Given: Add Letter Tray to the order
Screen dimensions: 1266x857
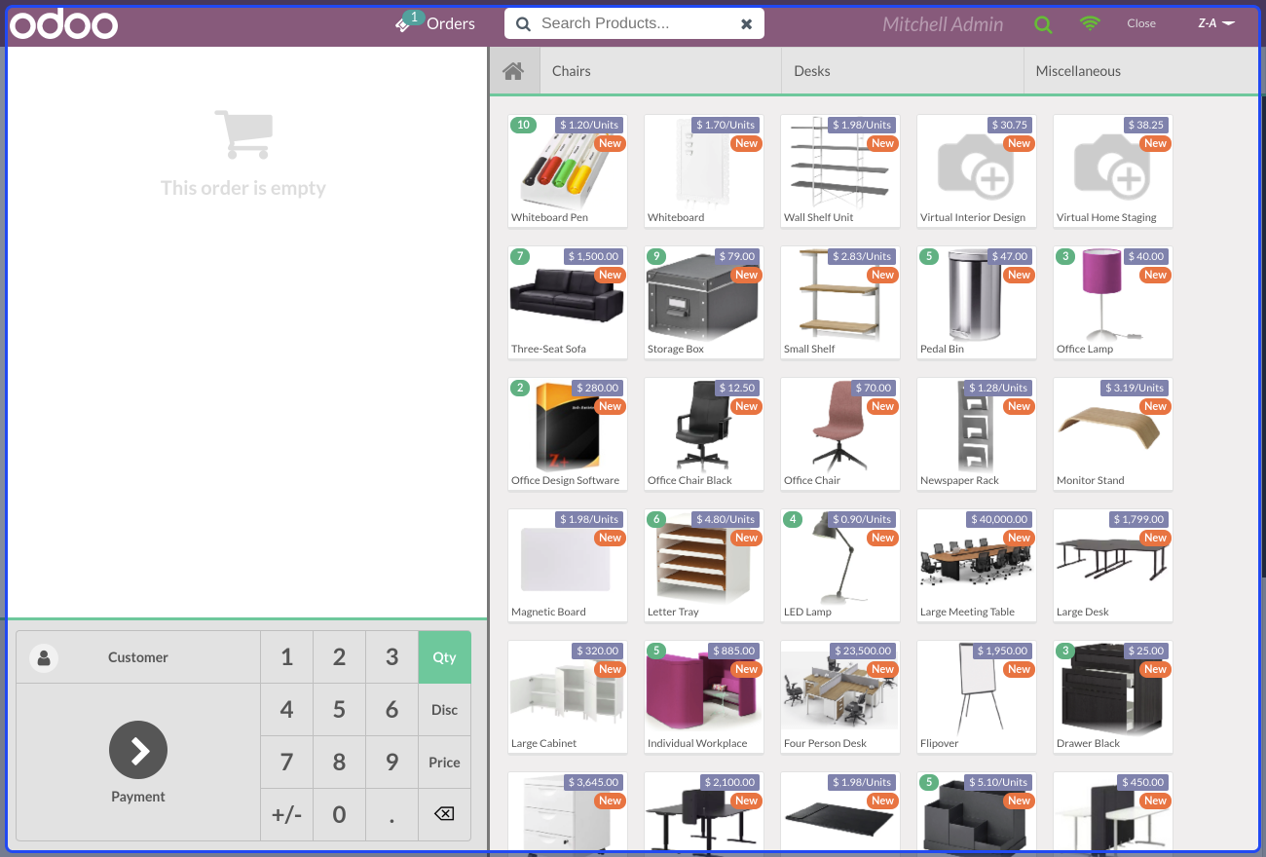Looking at the screenshot, I should [x=704, y=566].
